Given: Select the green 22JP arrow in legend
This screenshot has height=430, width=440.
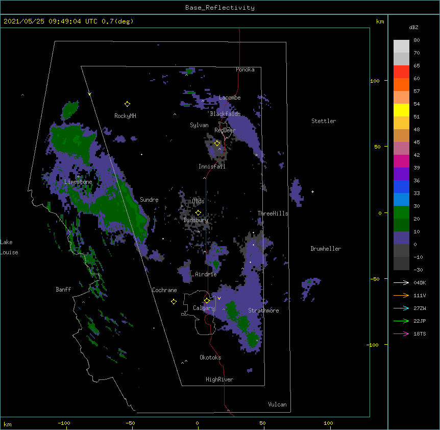Looking at the screenshot, I should (x=401, y=321).
